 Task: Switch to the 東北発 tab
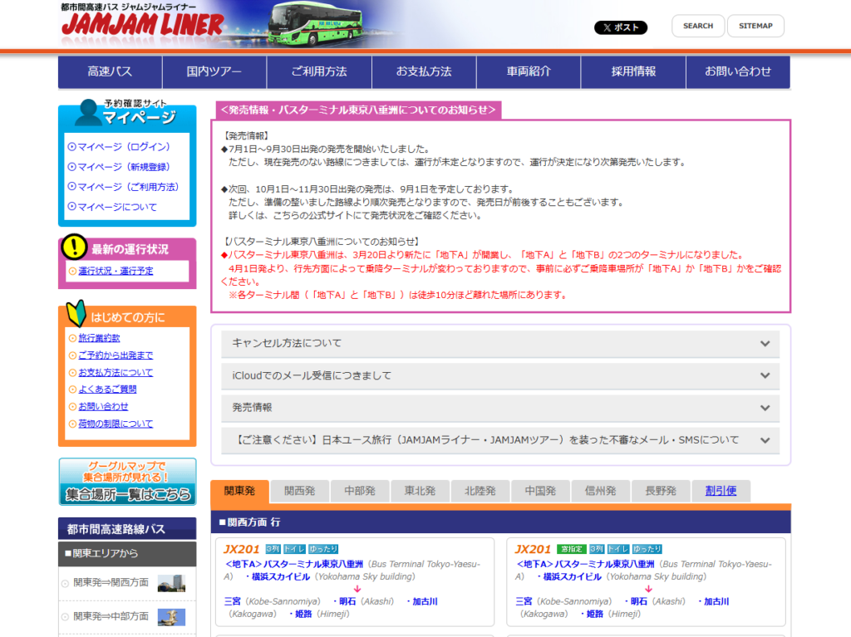click(x=420, y=492)
